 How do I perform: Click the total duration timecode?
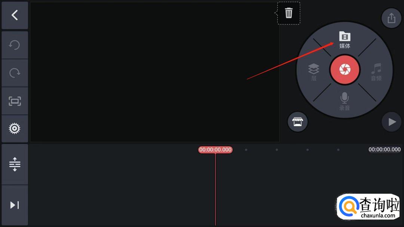pyautogui.click(x=385, y=150)
